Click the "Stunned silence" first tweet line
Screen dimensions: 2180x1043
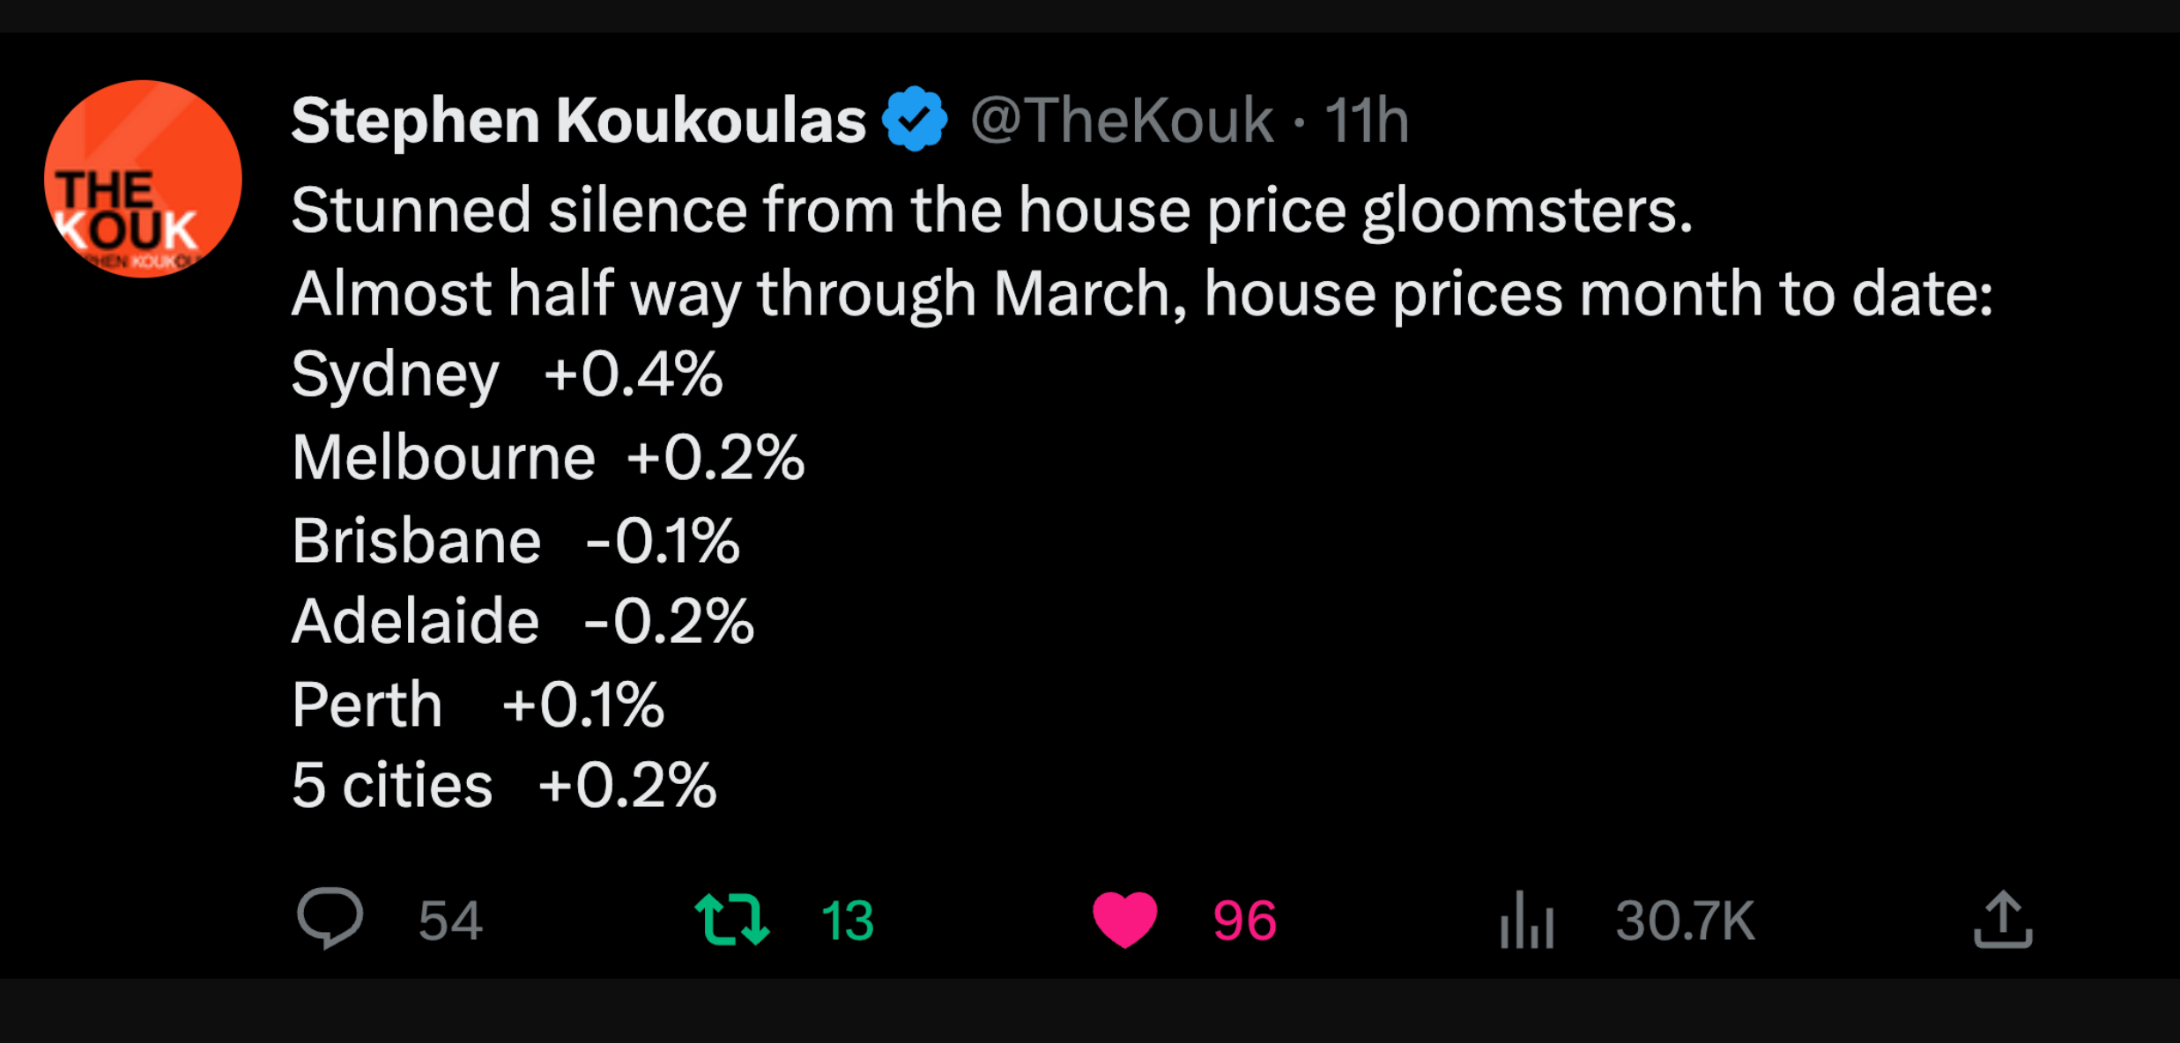point(991,211)
